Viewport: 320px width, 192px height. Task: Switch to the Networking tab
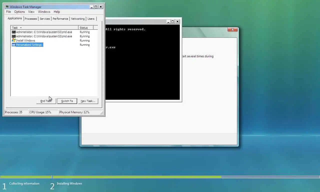(78, 19)
